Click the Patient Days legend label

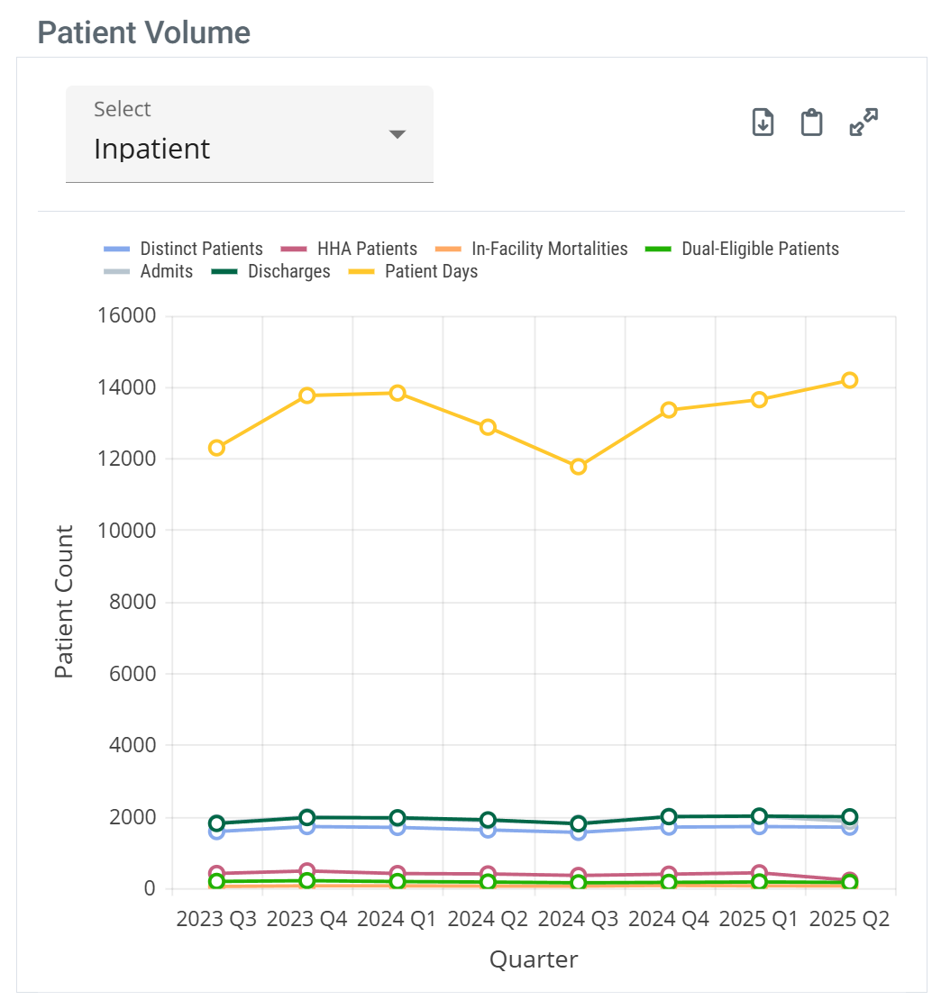click(431, 271)
